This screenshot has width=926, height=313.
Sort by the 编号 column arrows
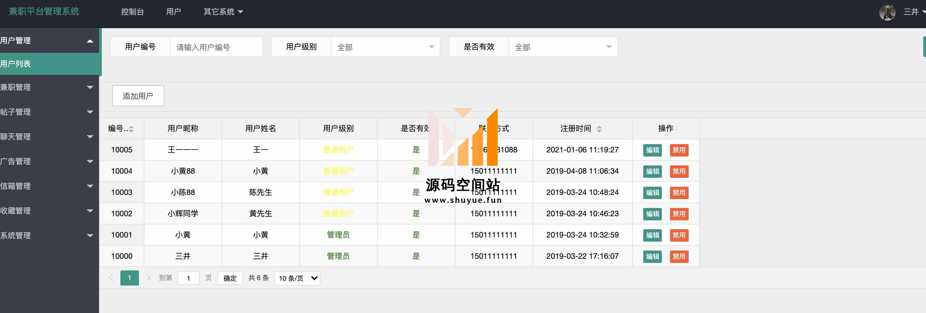(131, 129)
